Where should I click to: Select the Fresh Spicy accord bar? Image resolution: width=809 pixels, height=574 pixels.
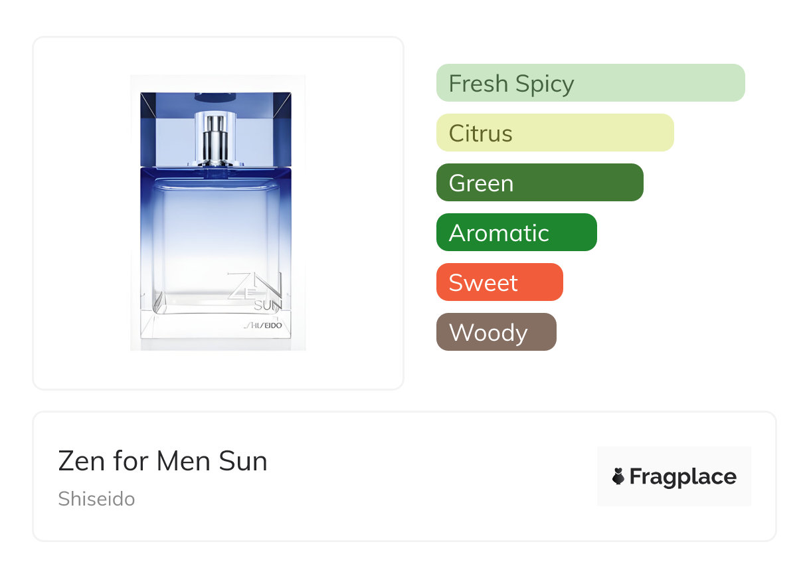pyautogui.click(x=590, y=83)
